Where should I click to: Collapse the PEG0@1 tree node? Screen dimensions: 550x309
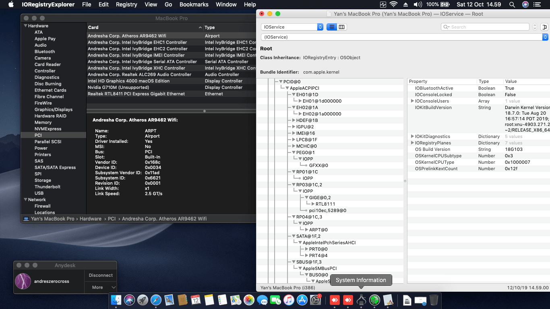[x=294, y=152]
